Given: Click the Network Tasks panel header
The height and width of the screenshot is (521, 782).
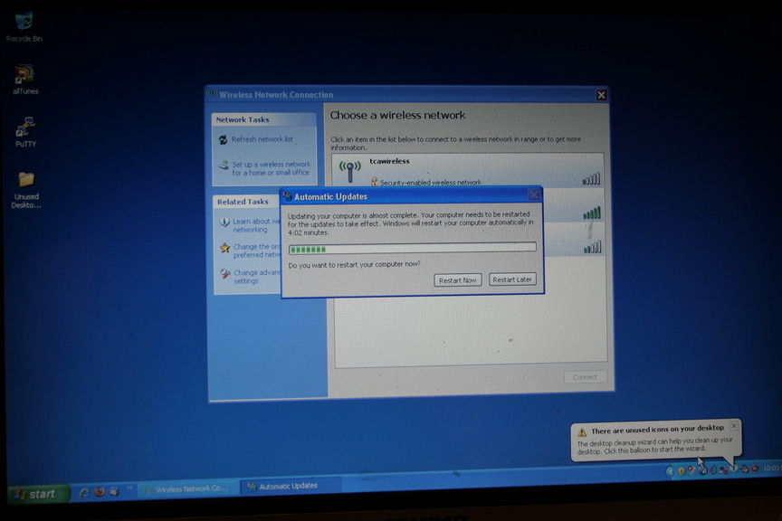Looking at the screenshot, I should (x=263, y=119).
